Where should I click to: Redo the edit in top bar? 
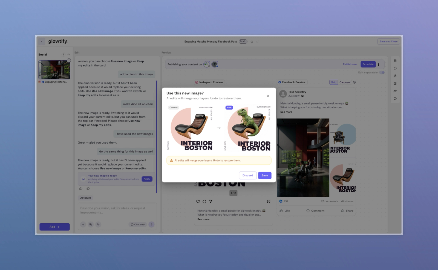pos(257,41)
